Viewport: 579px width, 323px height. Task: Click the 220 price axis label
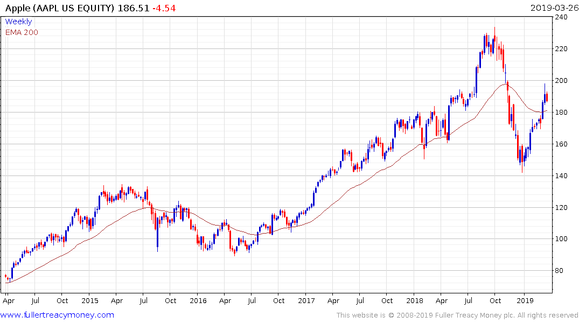(x=561, y=49)
